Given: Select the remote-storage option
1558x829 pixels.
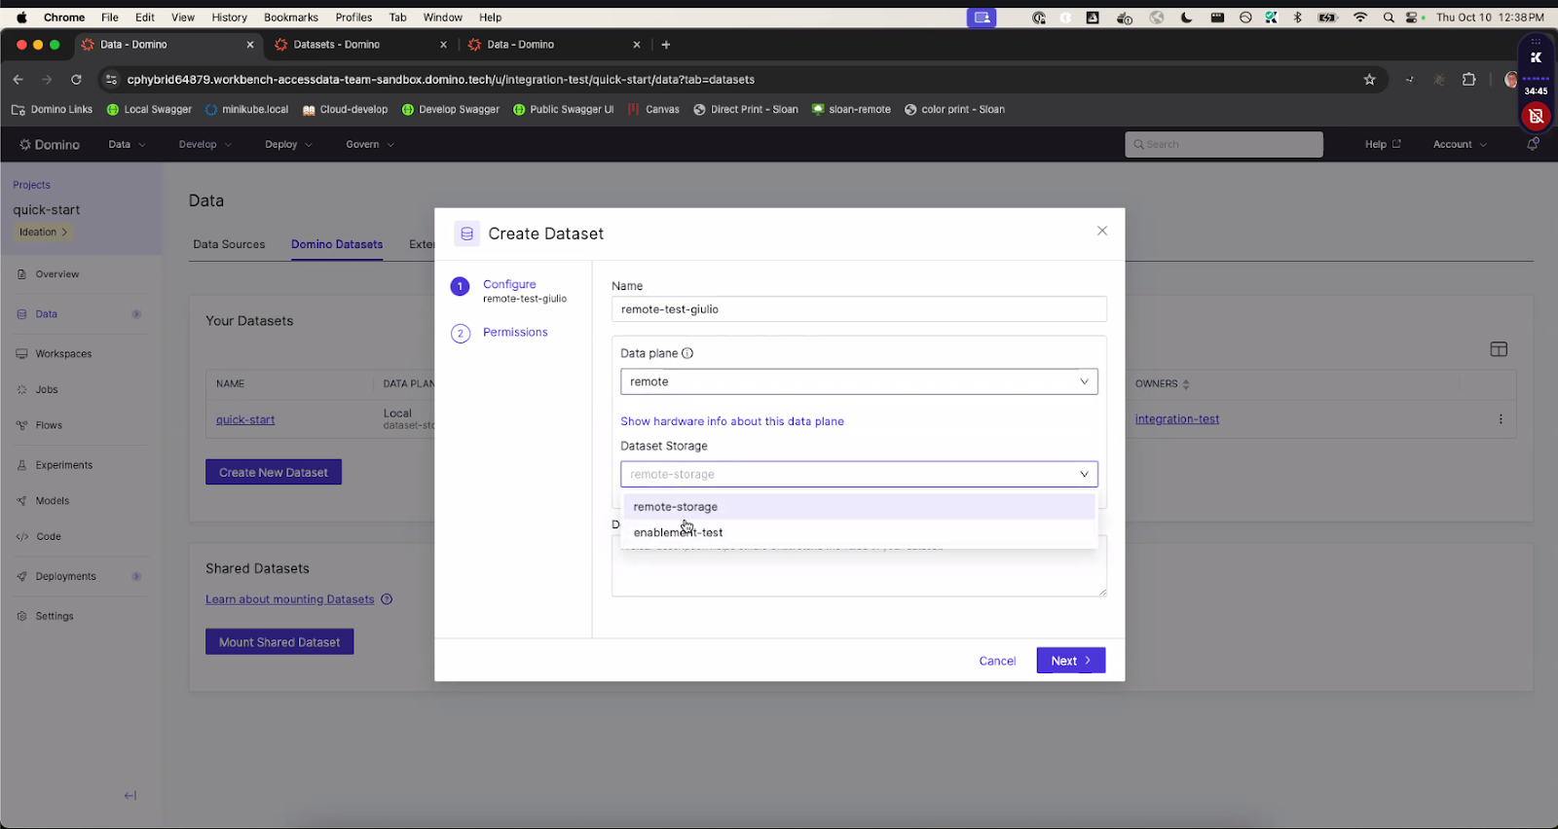Looking at the screenshot, I should pyautogui.click(x=859, y=507).
